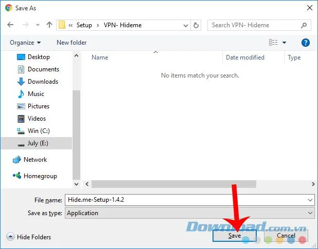Click the Save button
The height and width of the screenshot is (249, 318).
tap(235, 236)
